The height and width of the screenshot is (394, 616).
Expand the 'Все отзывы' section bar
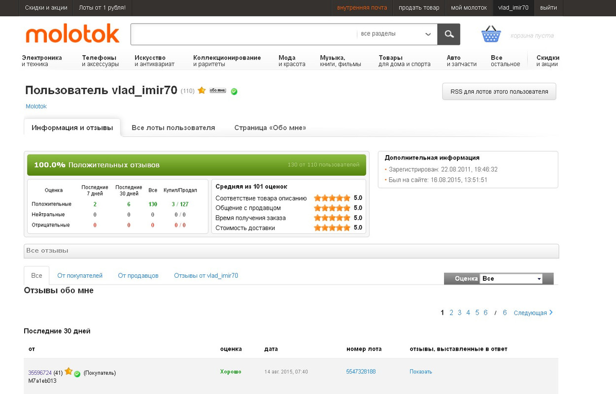click(291, 251)
